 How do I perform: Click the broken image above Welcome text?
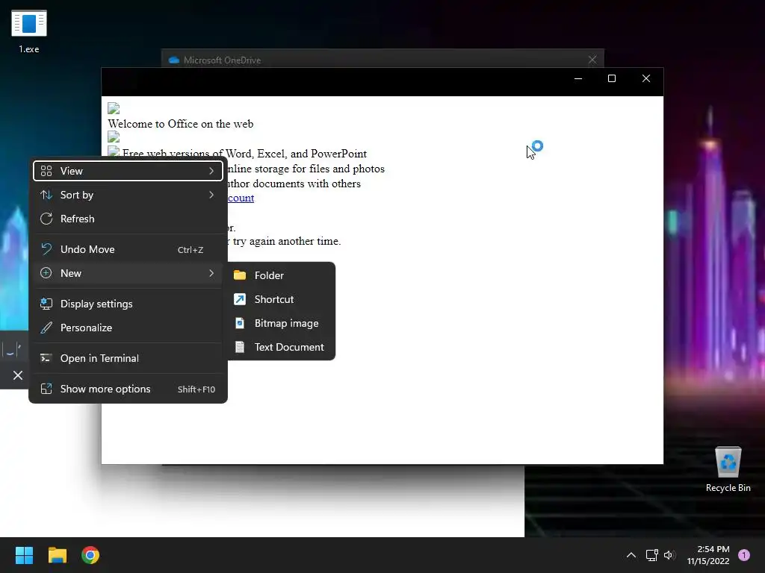(114, 108)
